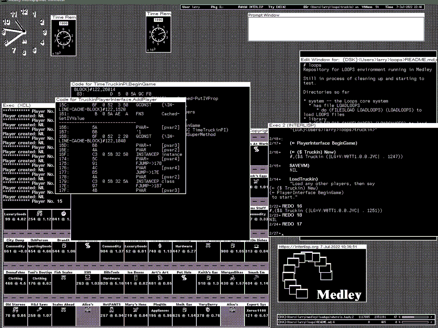Click the Edit Window for README.md title
This screenshot has height=328, width=438.
[x=369, y=59]
